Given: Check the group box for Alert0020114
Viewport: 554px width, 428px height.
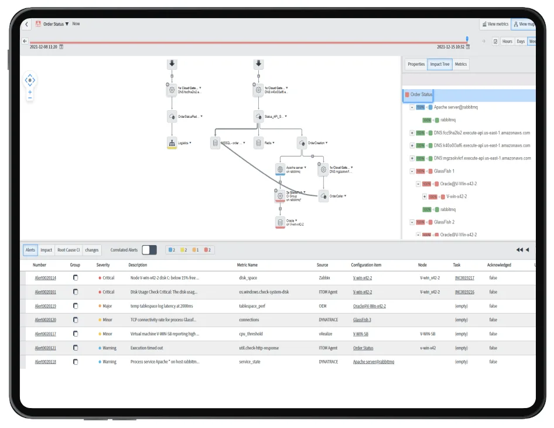Looking at the screenshot, I should point(75,277).
